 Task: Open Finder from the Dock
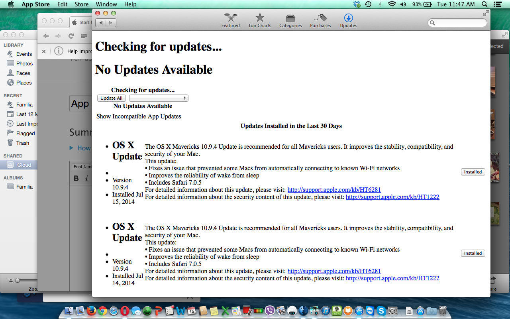(69, 311)
